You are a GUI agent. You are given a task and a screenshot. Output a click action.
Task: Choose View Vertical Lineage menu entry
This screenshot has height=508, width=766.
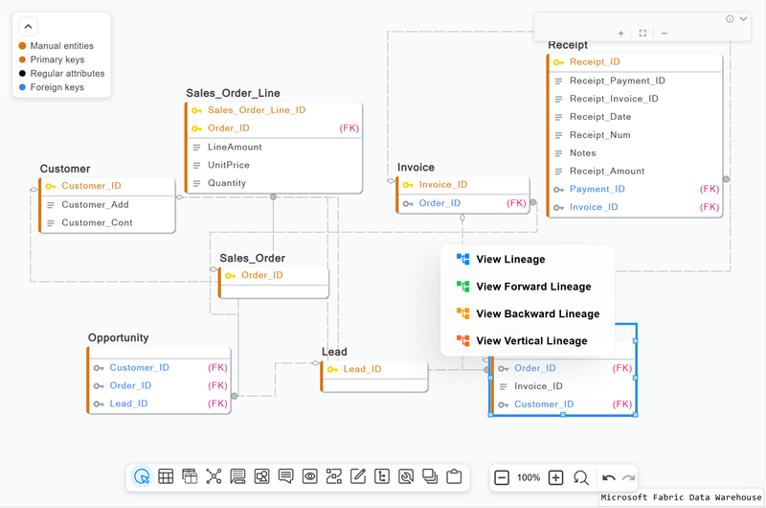point(528,341)
